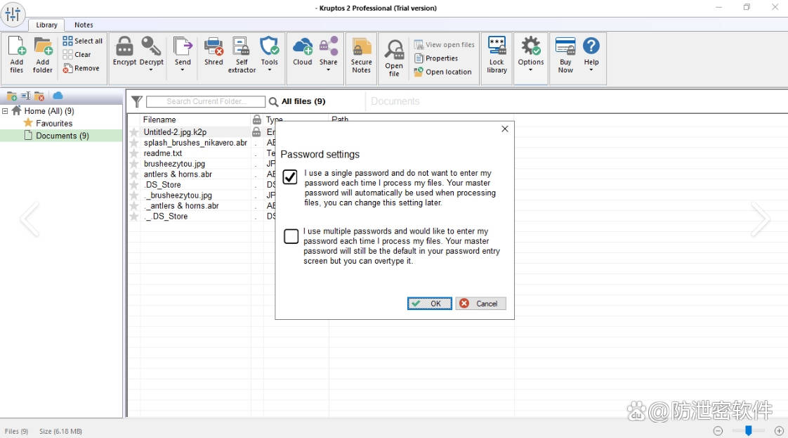
Task: Click the new folder icon above tree
Action: coord(11,96)
